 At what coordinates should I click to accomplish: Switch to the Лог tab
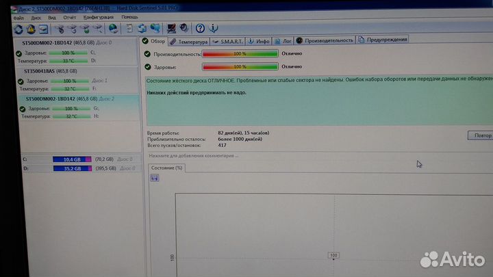[283, 41]
